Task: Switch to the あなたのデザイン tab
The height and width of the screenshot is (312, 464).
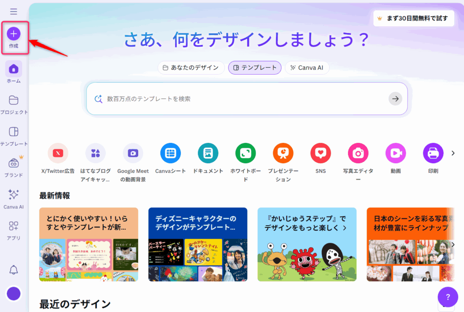Action: tap(191, 68)
